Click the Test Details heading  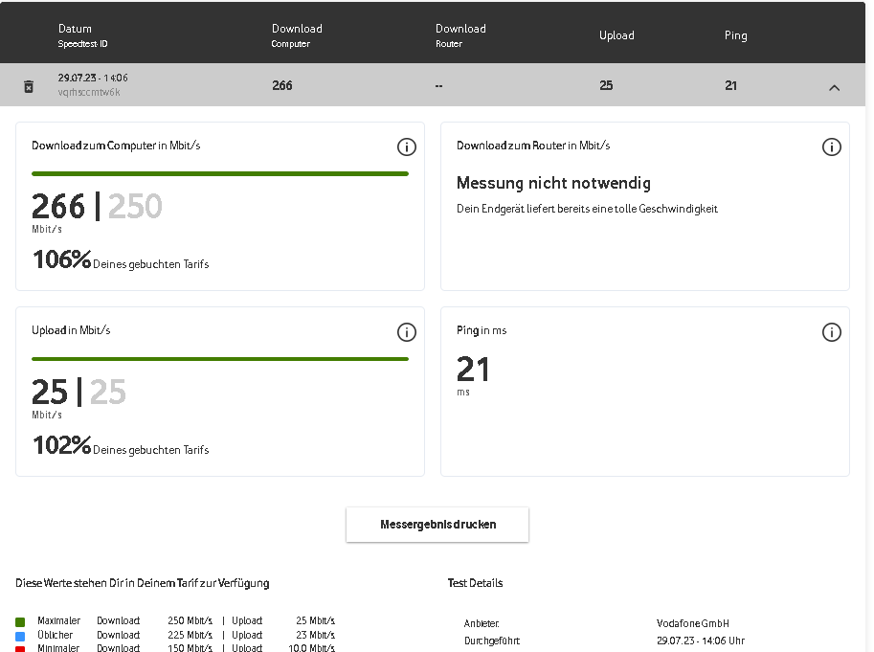click(x=475, y=583)
